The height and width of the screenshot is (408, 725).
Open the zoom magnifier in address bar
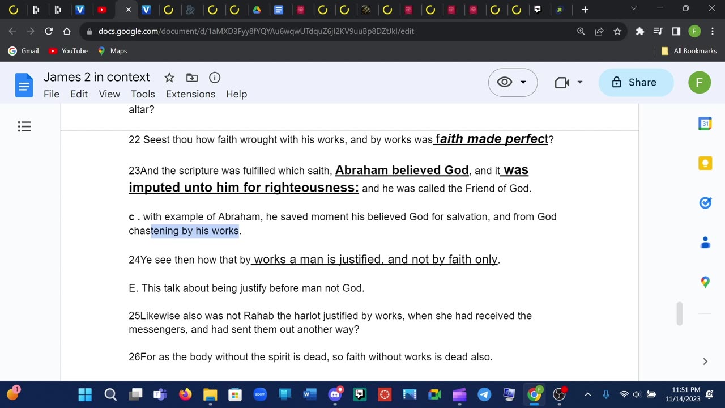(x=581, y=32)
